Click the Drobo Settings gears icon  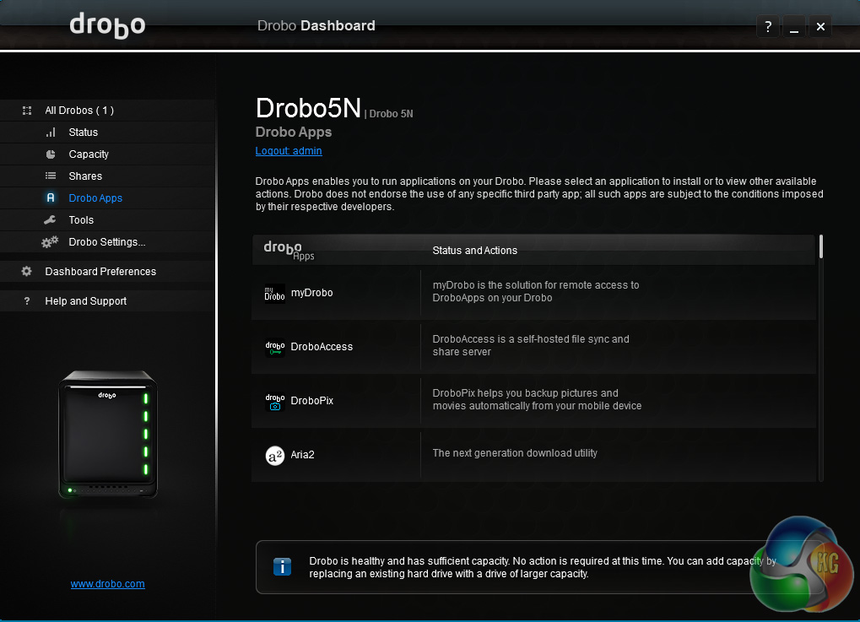coord(51,242)
